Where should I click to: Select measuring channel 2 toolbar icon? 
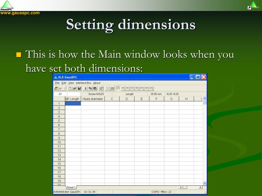(123, 88)
